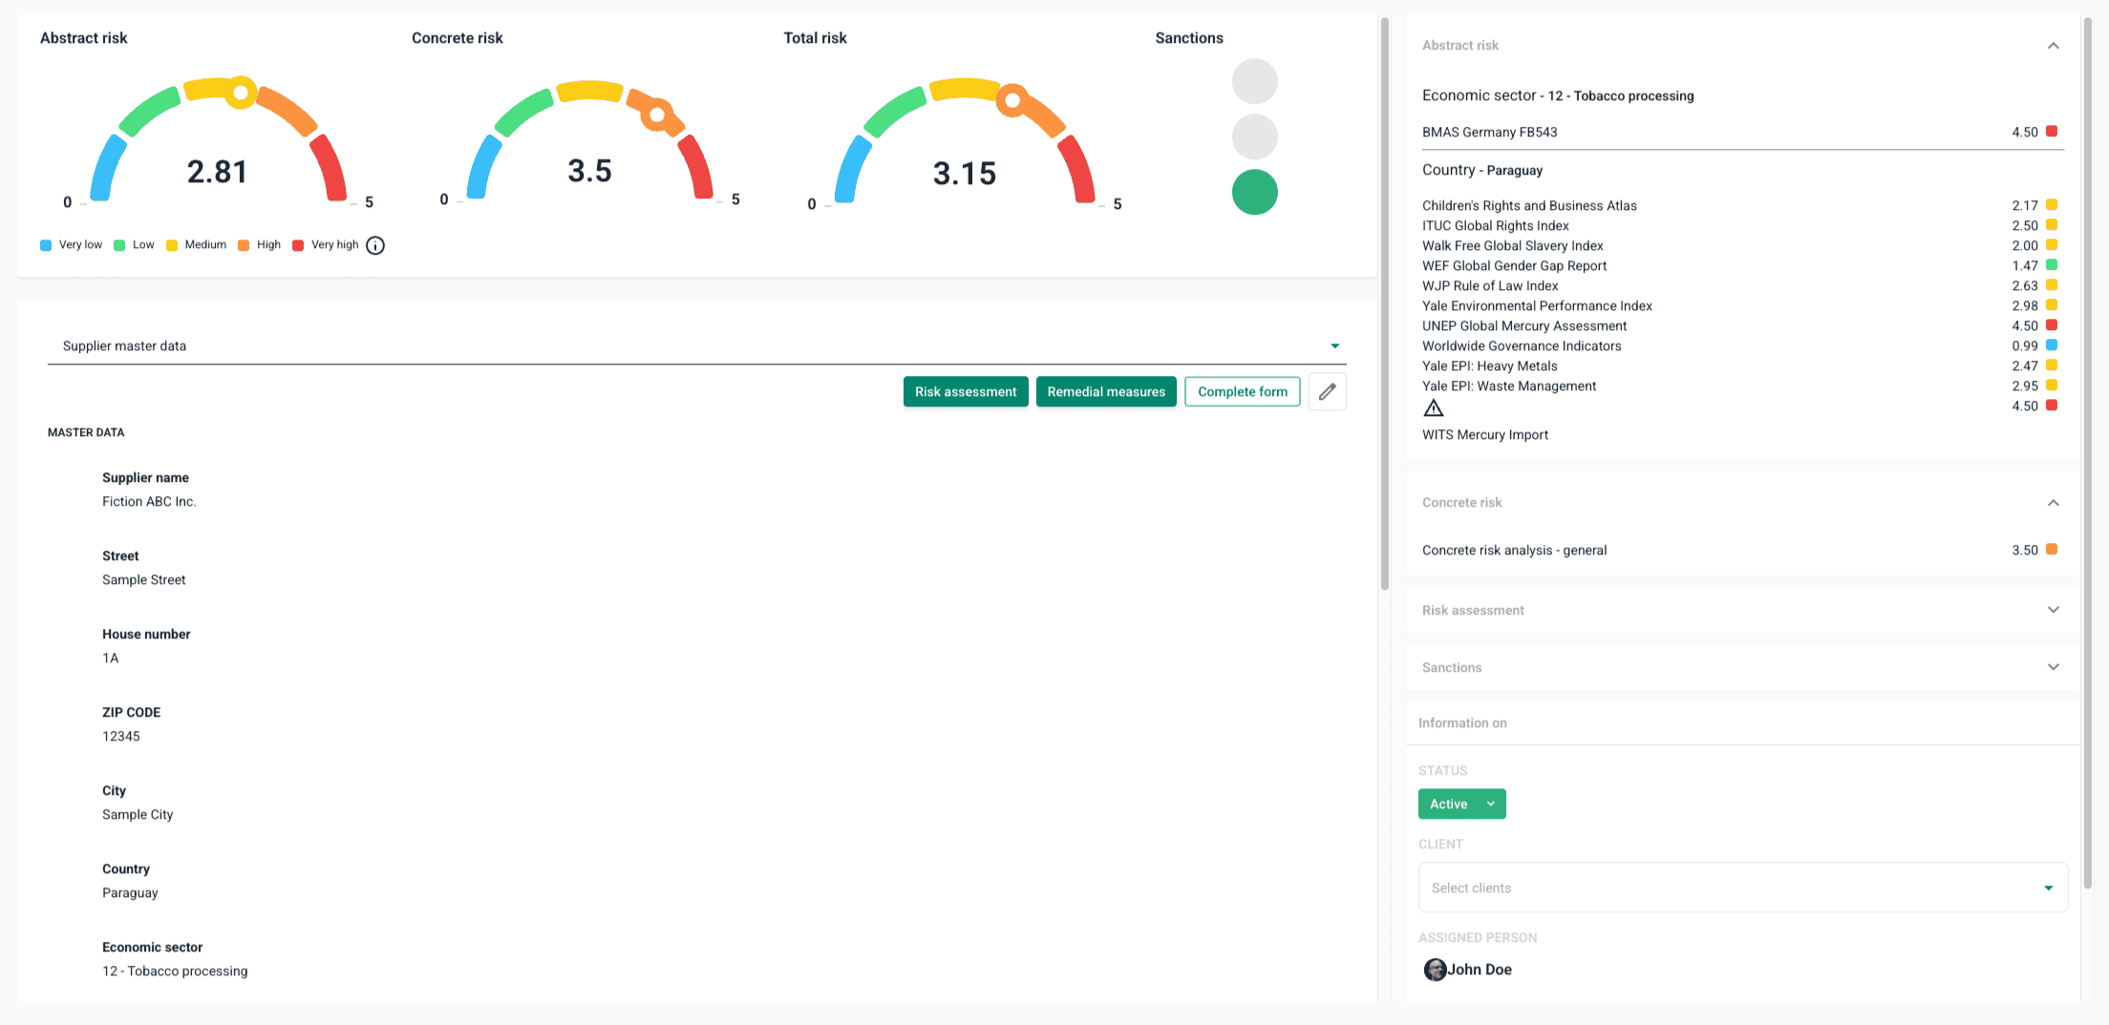The width and height of the screenshot is (2109, 1025).
Task: Click the 'Very high' legend marker
Action: [x=299, y=245]
